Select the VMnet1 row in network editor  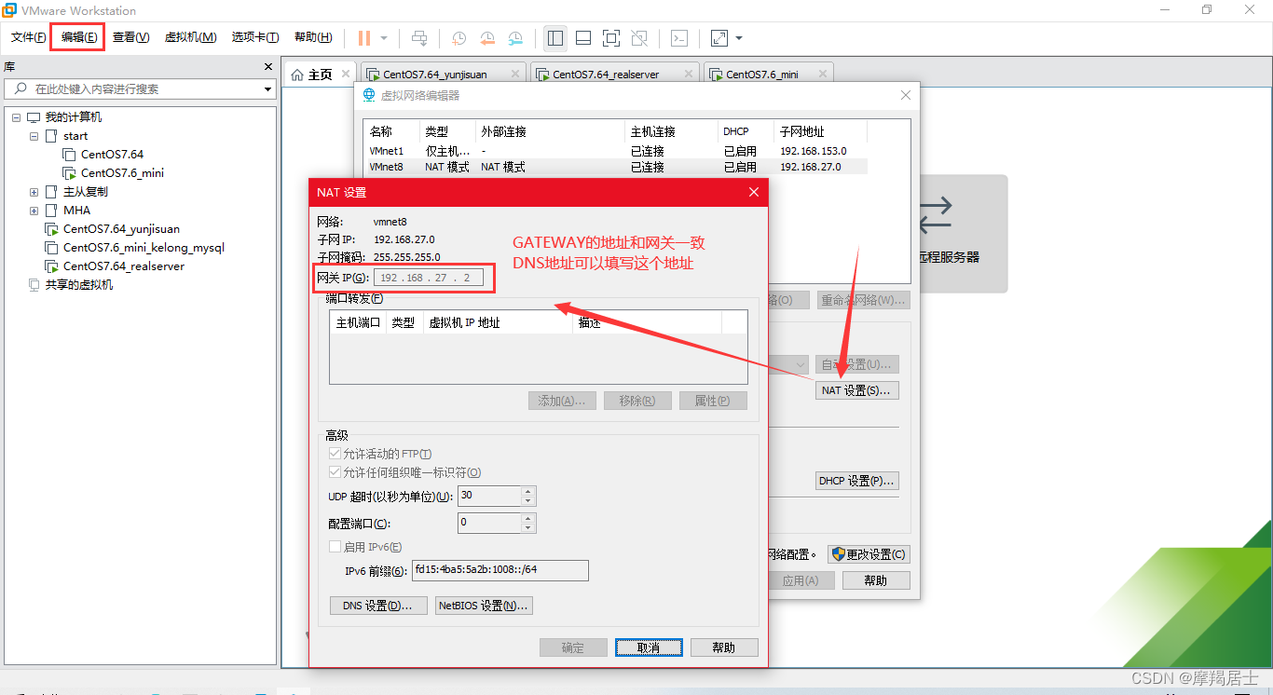click(x=615, y=151)
